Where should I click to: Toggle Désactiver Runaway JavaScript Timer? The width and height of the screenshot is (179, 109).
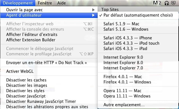49,101
